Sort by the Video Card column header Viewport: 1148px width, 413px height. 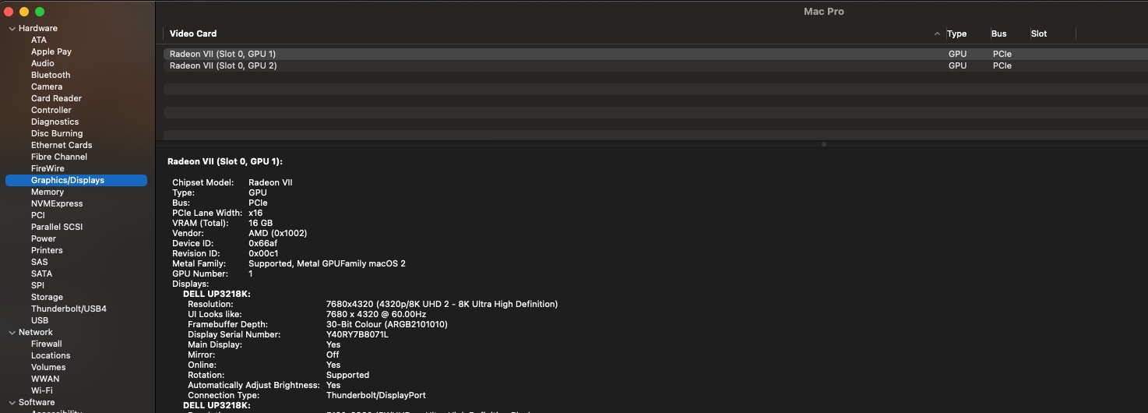[193, 34]
